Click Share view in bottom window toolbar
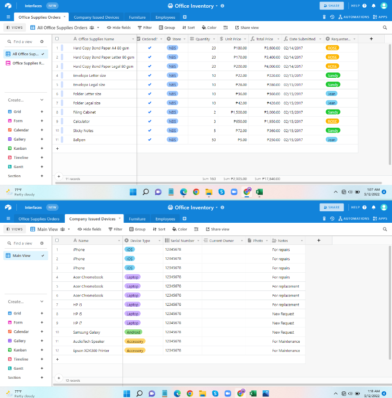This screenshot has width=392, height=398. click(218, 229)
